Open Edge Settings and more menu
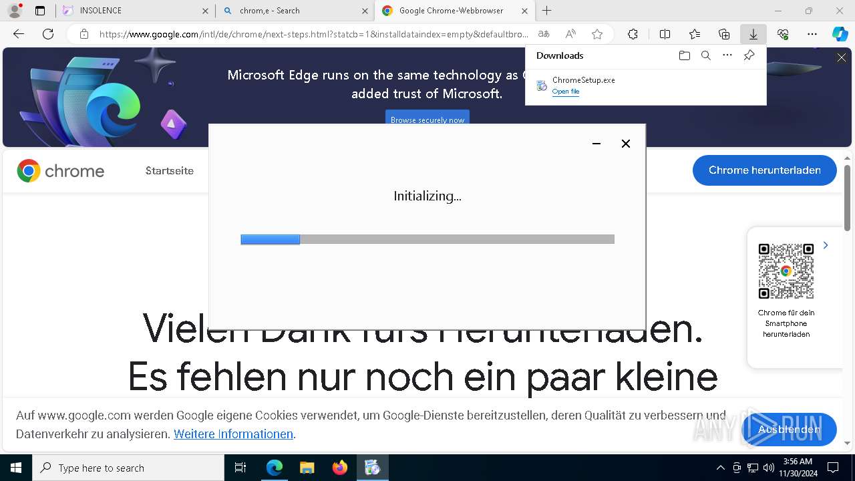 (x=812, y=34)
